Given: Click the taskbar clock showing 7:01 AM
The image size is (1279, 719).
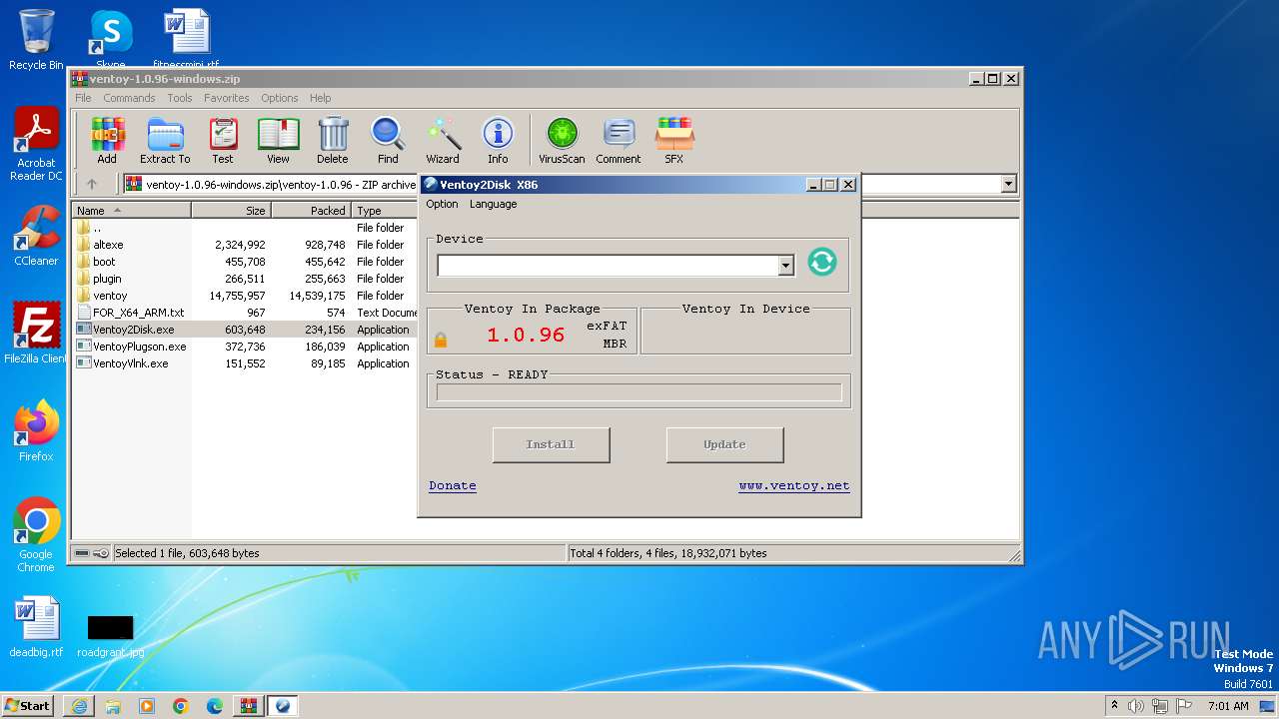Looking at the screenshot, I should click(1228, 706).
